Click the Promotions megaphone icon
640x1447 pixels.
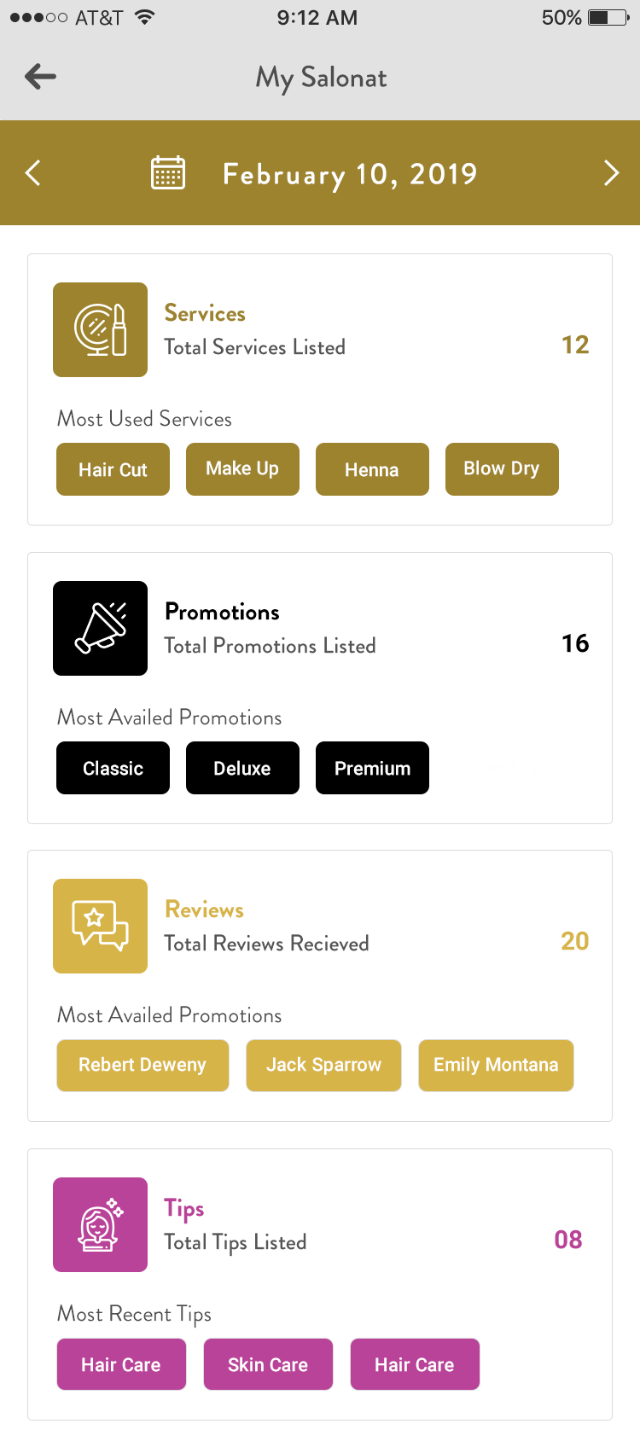tap(100, 629)
